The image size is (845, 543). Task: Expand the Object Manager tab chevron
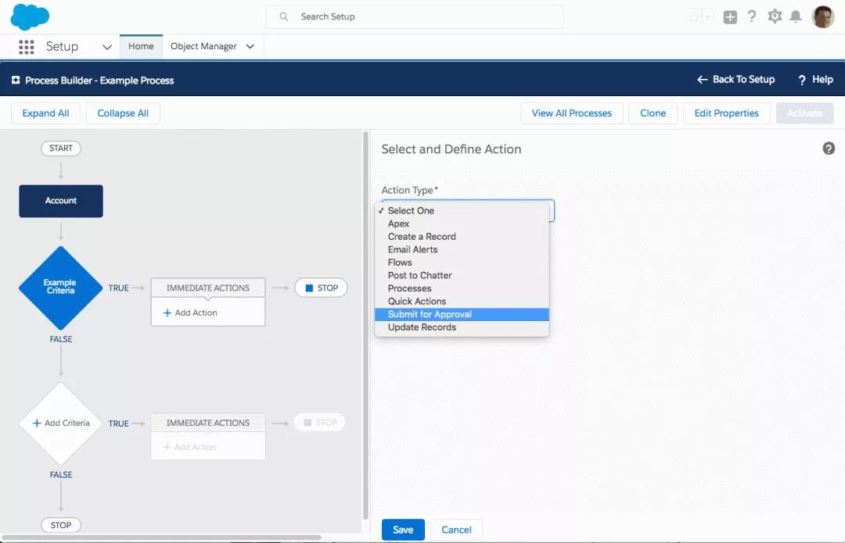tap(250, 47)
